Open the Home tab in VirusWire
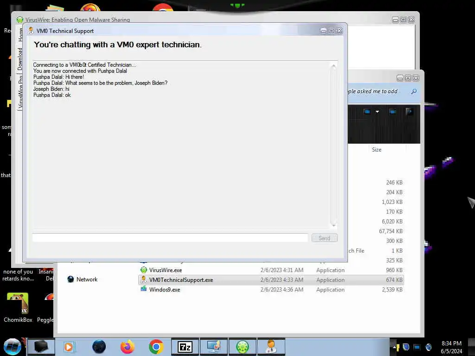Viewport: 475px width, 356px height. 20,34
